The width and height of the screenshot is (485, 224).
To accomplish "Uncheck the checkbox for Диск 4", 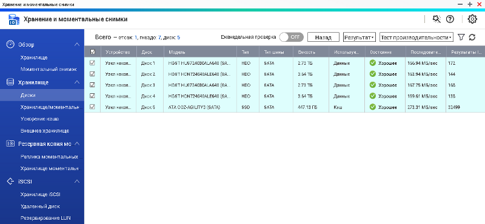I will coord(92,96).
